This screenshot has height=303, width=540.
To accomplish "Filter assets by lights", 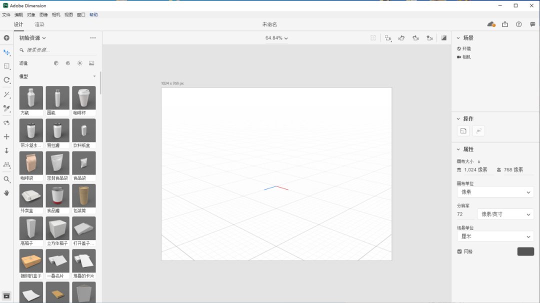I will click(79, 63).
